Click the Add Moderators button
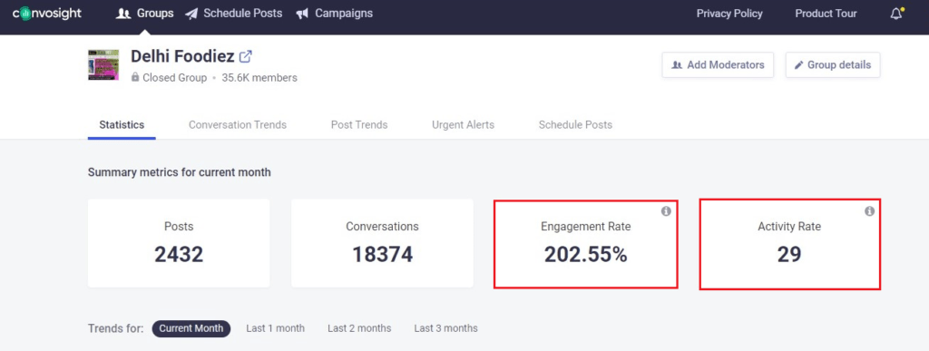Screen dimensions: 929x351 718,65
